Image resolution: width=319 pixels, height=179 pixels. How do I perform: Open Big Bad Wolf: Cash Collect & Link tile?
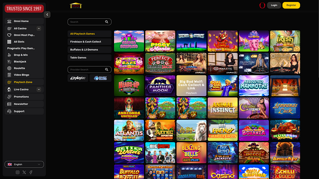coord(191,86)
